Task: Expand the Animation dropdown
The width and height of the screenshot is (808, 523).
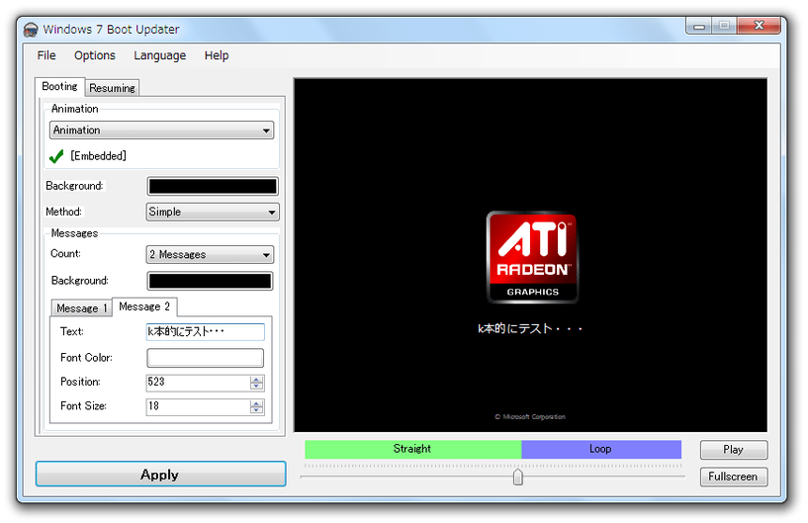Action: click(x=161, y=130)
